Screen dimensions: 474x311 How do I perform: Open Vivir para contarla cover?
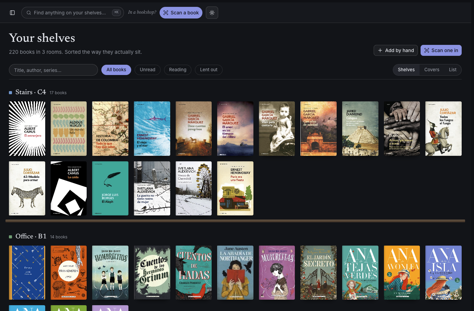(277, 128)
